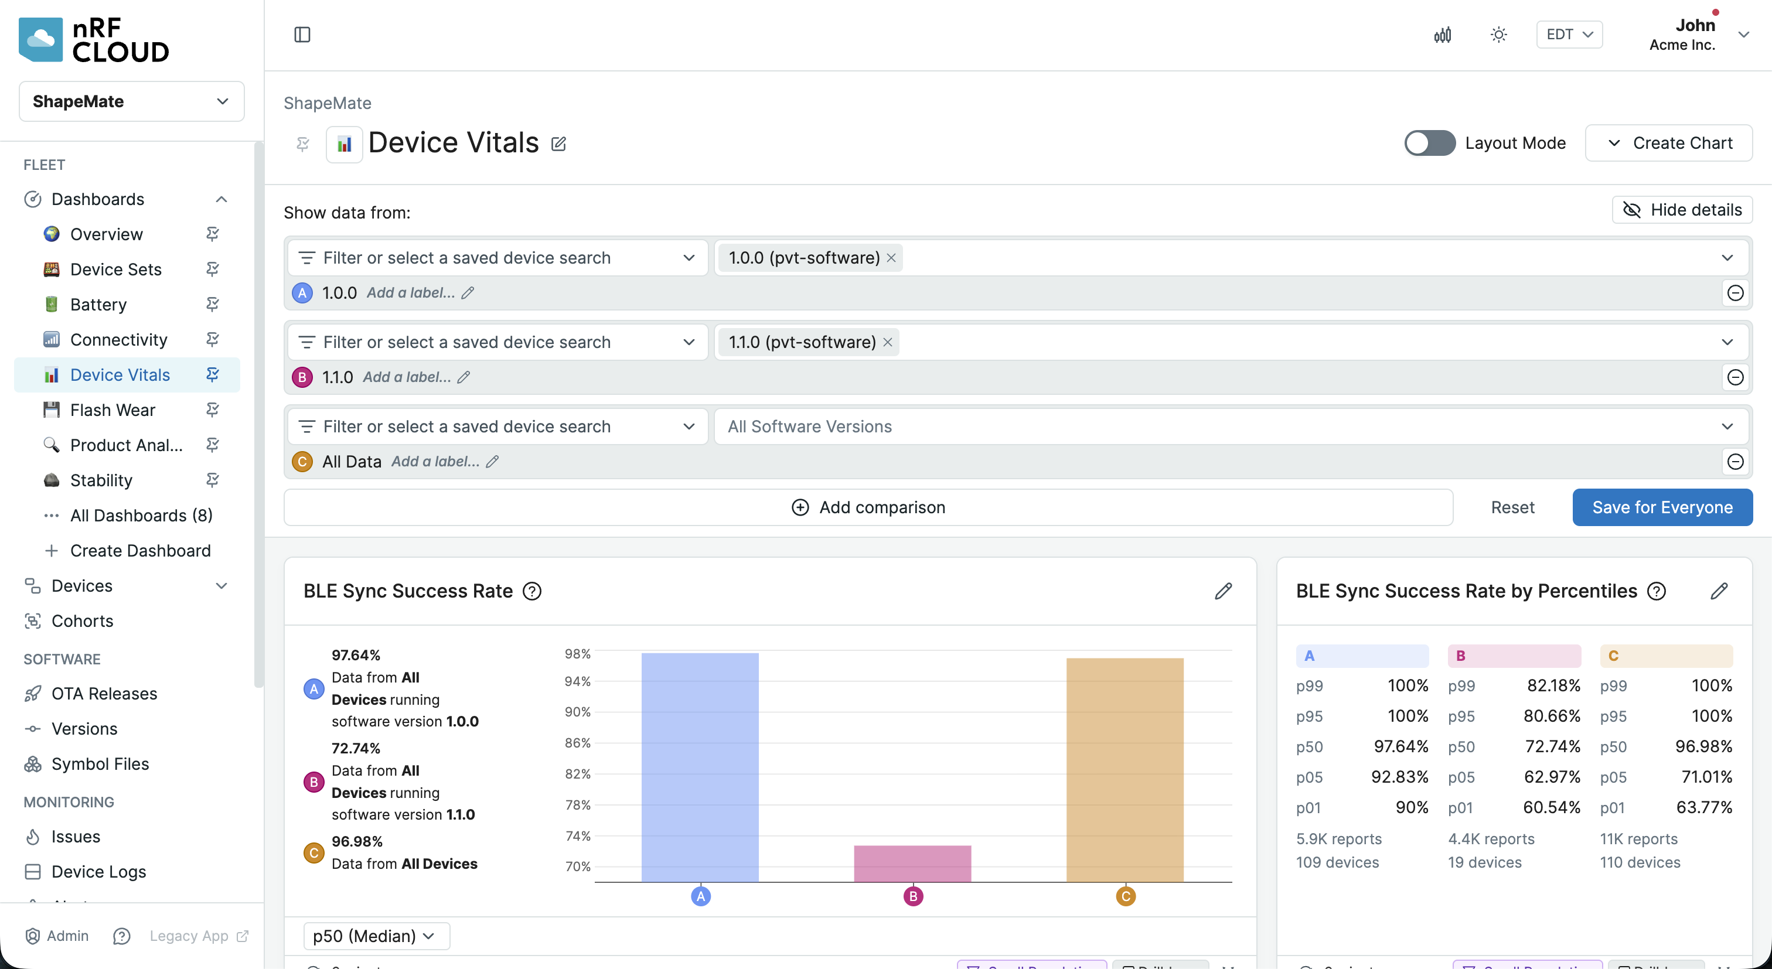Viewport: 1772px width, 969px height.
Task: Open the metrics chart icon in the top bar
Action: point(1443,35)
